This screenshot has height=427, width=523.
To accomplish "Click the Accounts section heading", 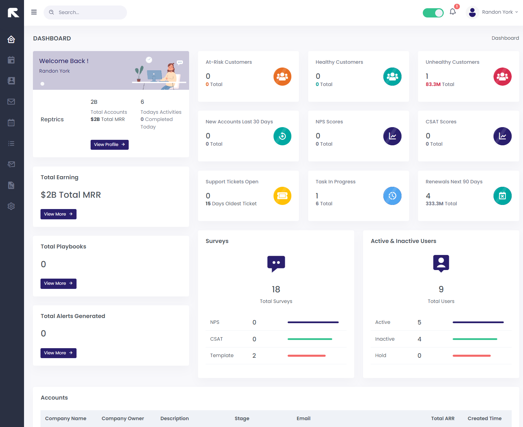I will [x=54, y=398].
